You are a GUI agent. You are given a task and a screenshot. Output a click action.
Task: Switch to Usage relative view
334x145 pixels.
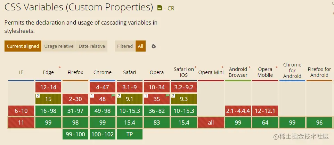59,46
